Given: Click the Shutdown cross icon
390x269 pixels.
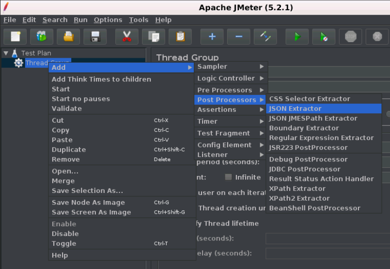Looking at the screenshot, I should [x=377, y=36].
